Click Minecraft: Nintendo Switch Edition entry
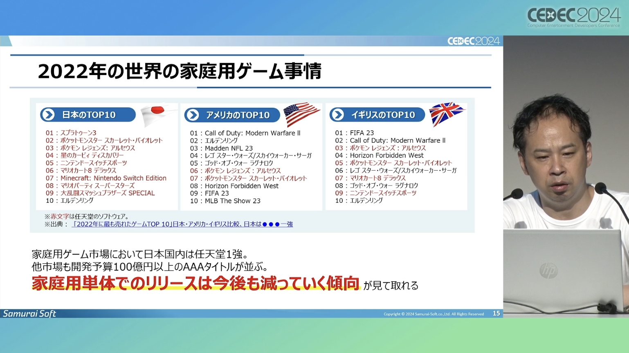 [x=106, y=178]
